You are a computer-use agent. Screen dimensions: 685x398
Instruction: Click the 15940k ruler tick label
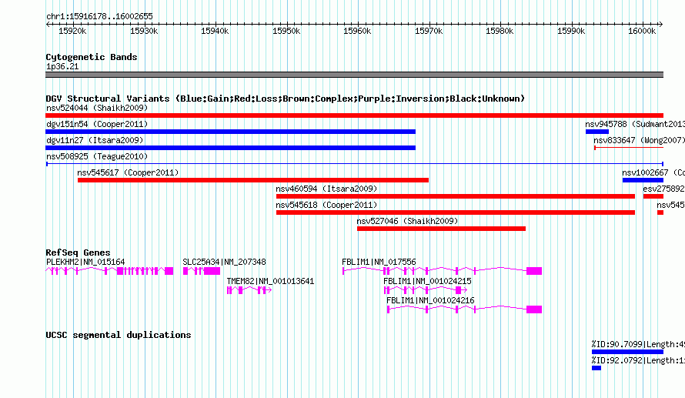click(215, 31)
